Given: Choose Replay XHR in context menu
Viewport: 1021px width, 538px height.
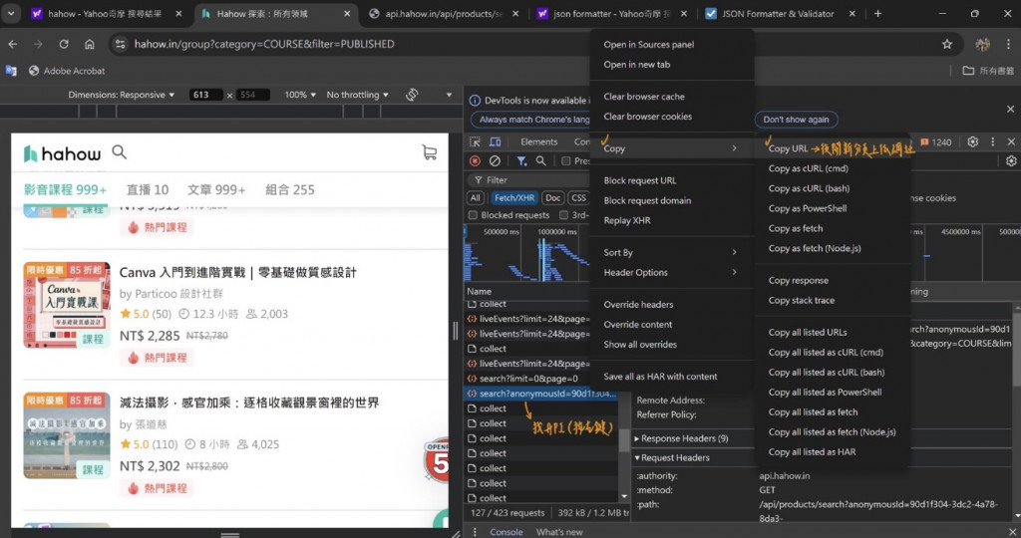Looking at the screenshot, I should (671, 220).
